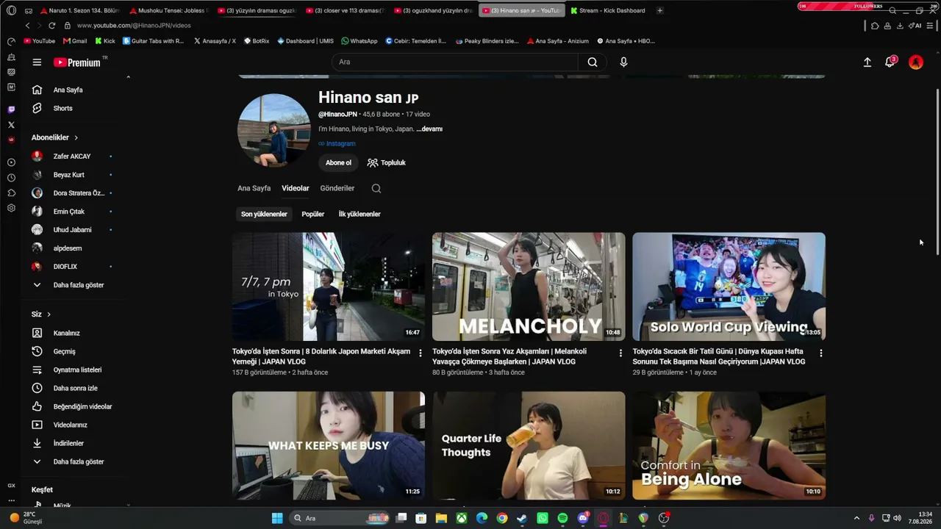Screen dimensions: 941x529
Task: Open options menu for the Melankoli video
Action: pos(620,353)
